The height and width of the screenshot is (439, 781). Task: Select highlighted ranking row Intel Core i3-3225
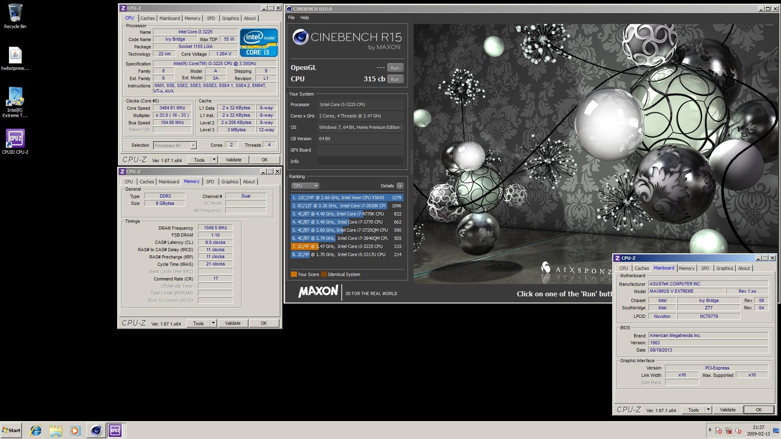pyautogui.click(x=347, y=246)
